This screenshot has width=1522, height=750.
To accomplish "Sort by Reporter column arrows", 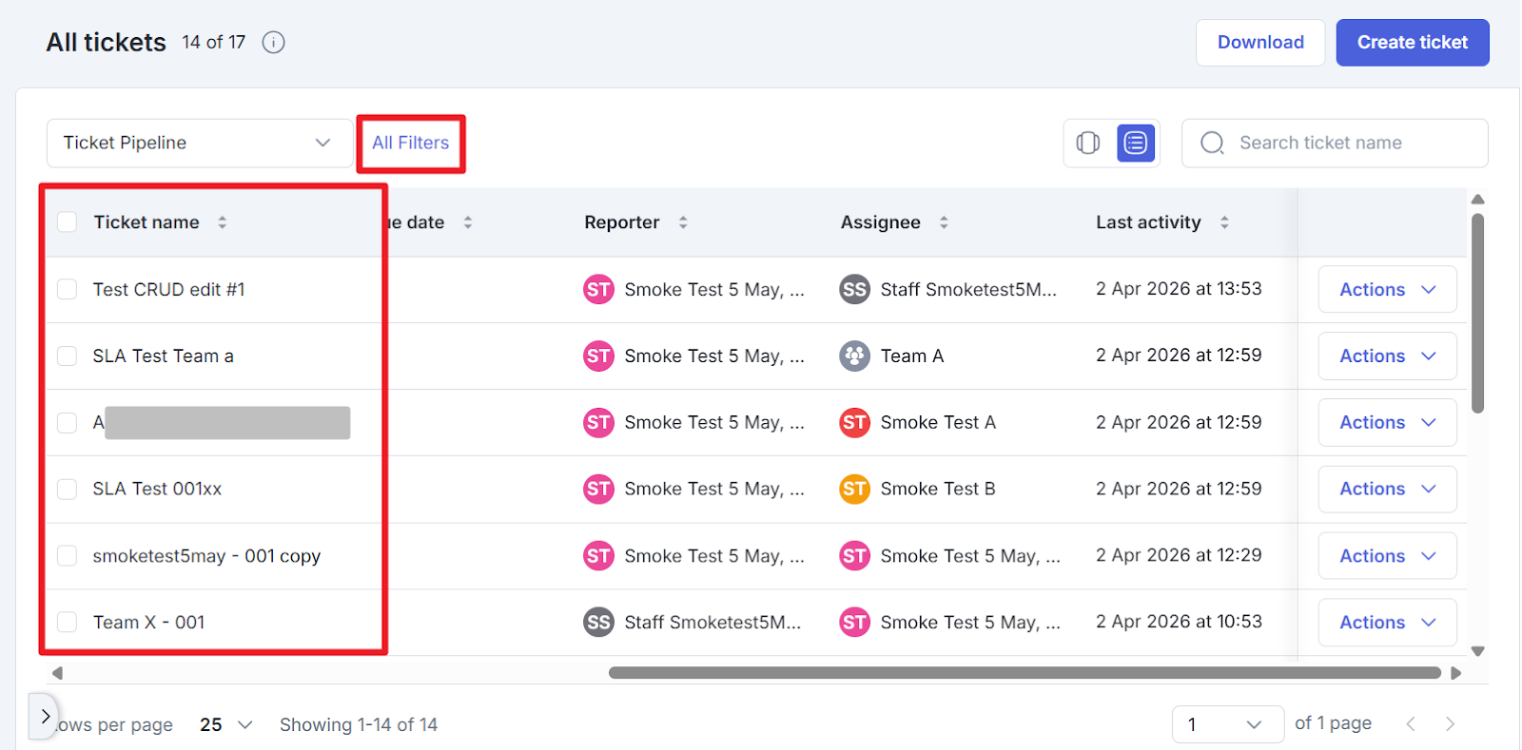I will click(682, 222).
